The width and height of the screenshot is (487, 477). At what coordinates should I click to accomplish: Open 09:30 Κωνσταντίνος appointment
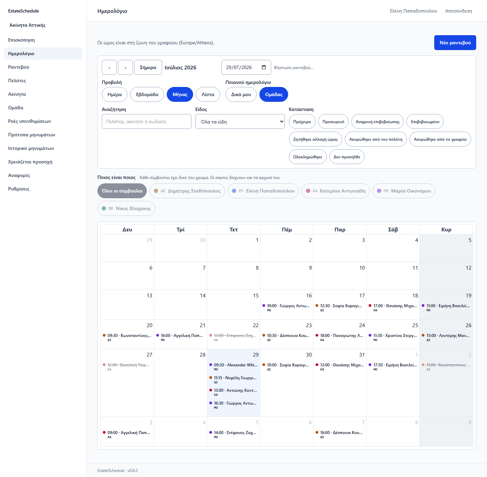click(127, 337)
